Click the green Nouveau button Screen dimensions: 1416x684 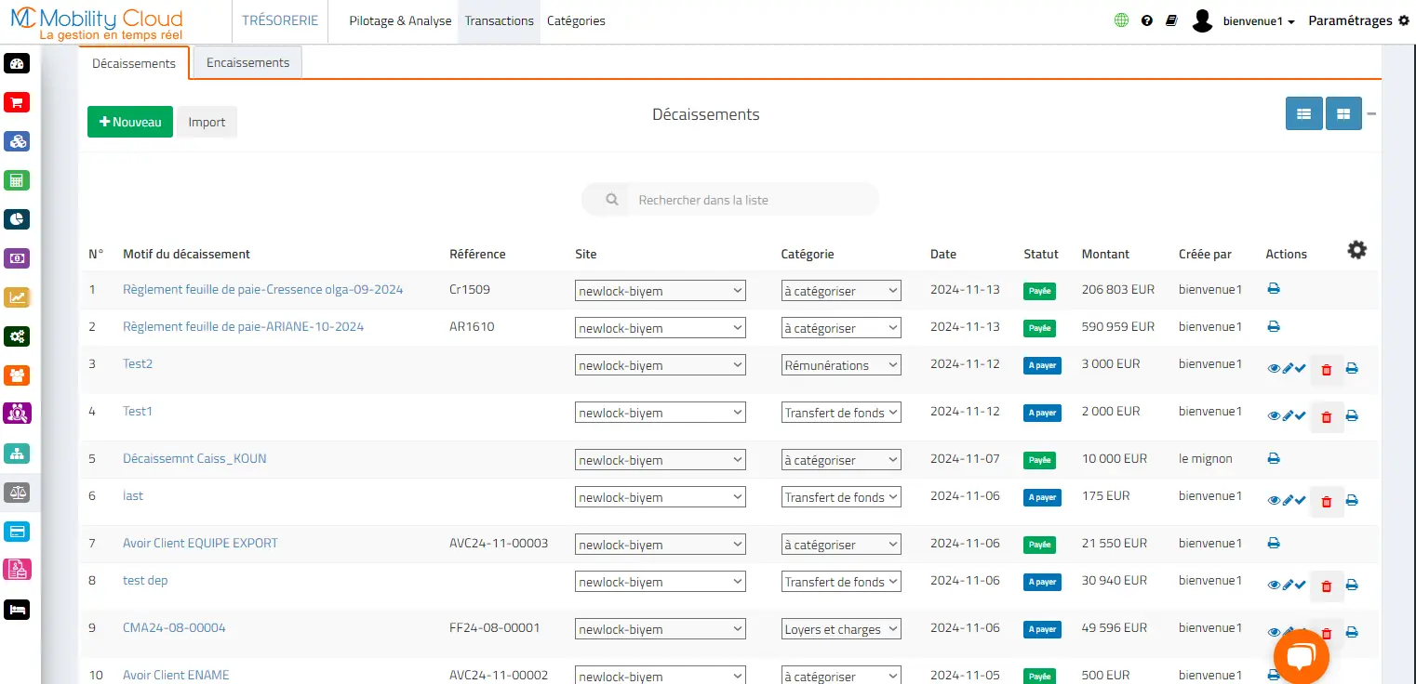pyautogui.click(x=130, y=122)
